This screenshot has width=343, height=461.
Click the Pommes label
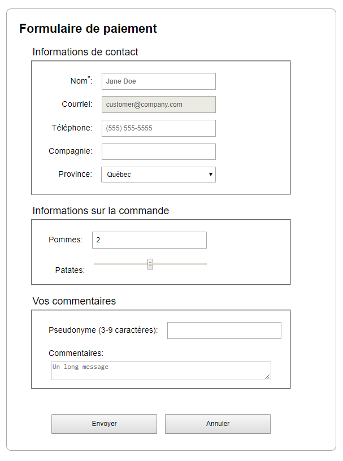[x=64, y=240]
